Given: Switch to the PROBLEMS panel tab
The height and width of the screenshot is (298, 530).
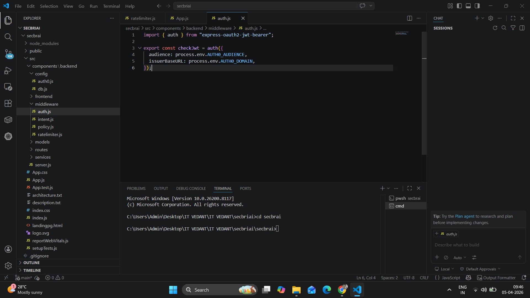Looking at the screenshot, I should (136, 188).
